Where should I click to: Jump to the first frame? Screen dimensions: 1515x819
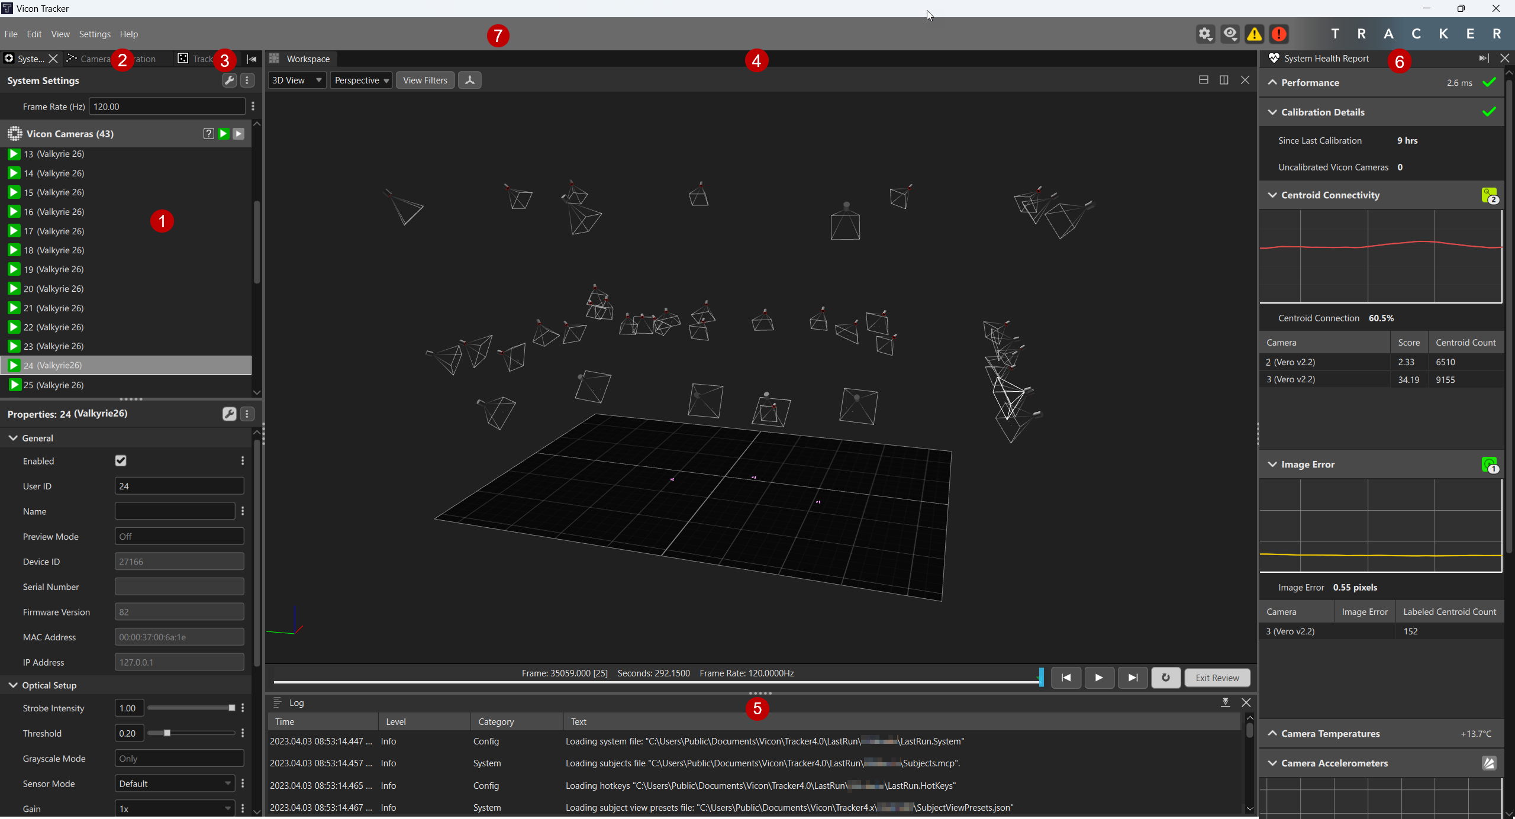(1066, 678)
